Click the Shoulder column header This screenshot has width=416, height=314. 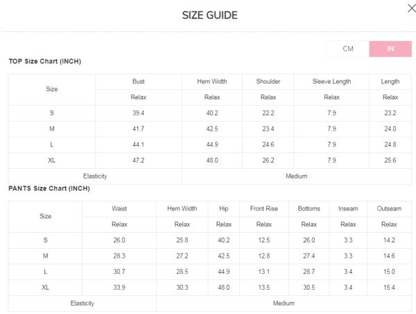click(268, 81)
